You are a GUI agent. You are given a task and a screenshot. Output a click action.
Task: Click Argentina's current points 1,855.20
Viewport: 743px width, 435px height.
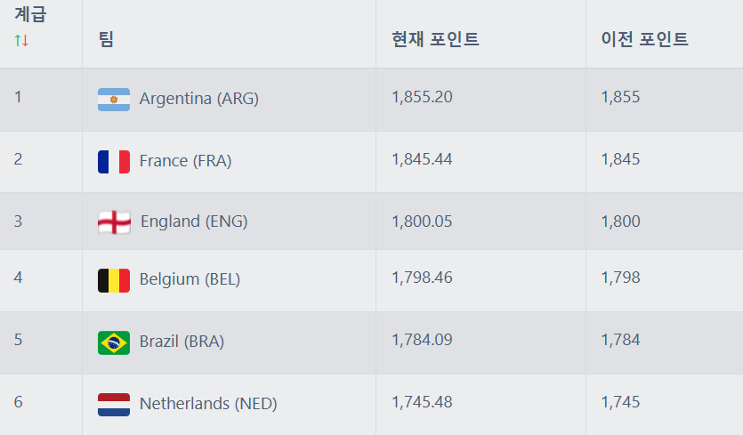point(422,97)
